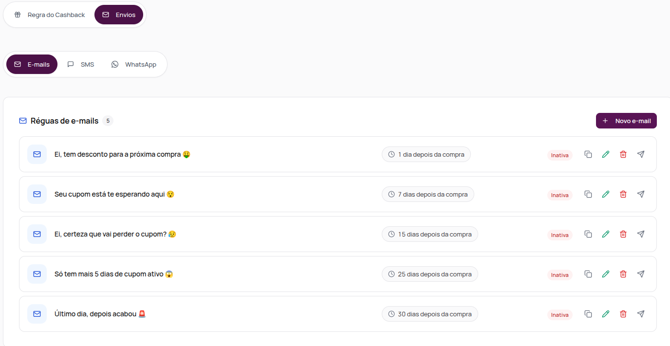Edit the 'Último dia, depois acabou' email
Viewport: 670px width, 346px height.
click(x=606, y=314)
